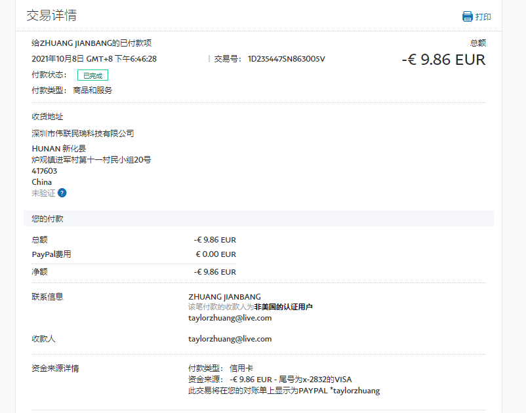Click the 已完成 payment status badge

92,75
